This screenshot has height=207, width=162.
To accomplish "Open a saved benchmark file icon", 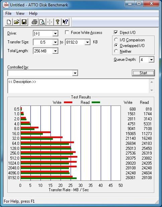I will (x=16, y=22).
